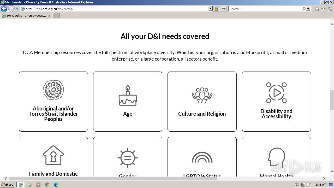Click the vertical scrollbar up arrow

click(x=332, y=24)
